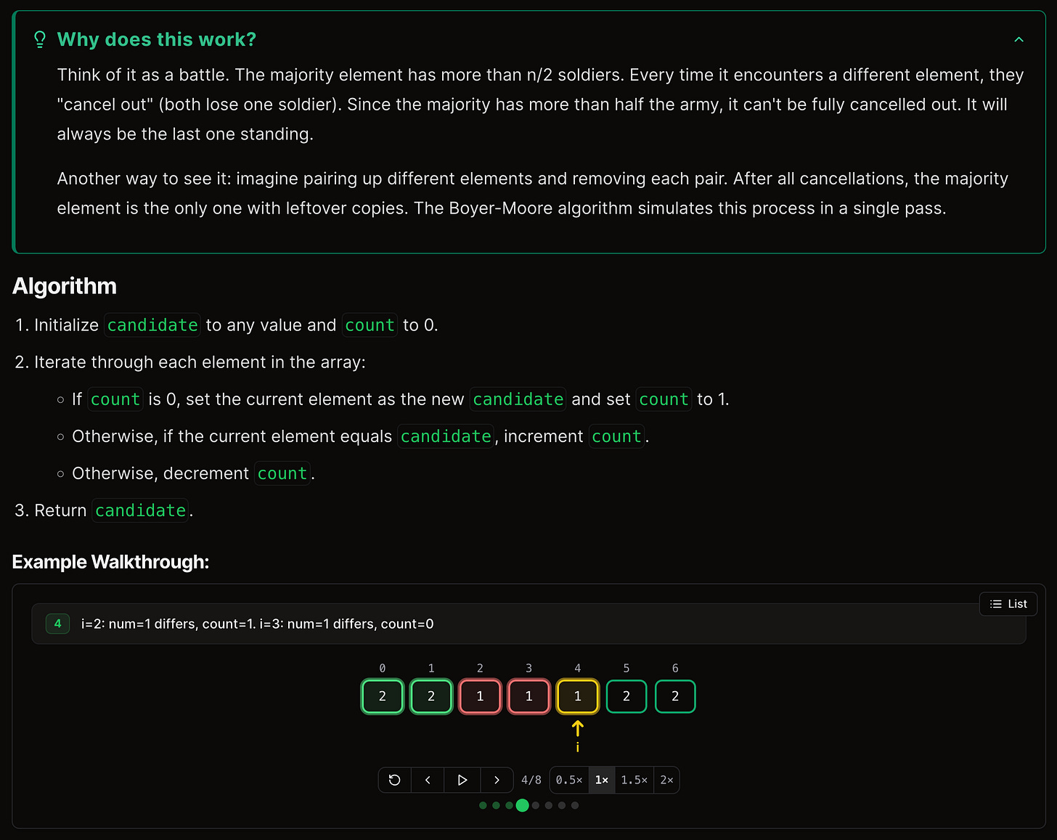Set playback speed to 1.5×
The width and height of the screenshot is (1057, 840).
coord(634,780)
